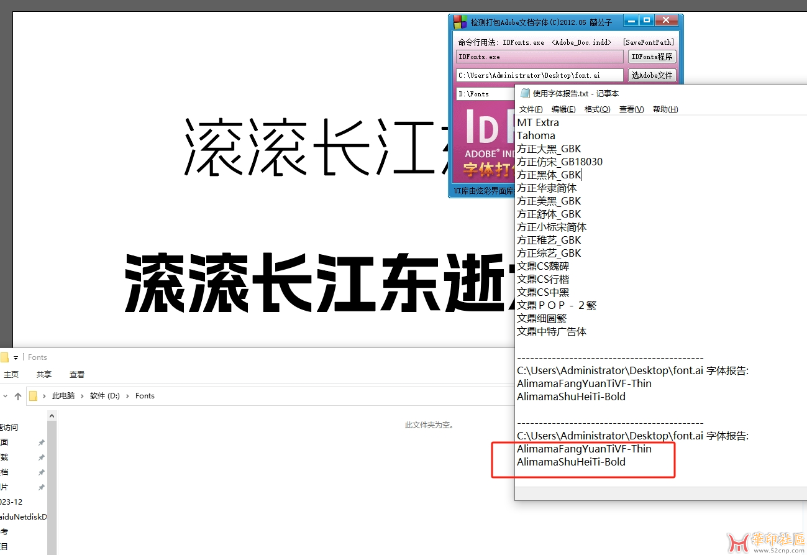The height and width of the screenshot is (555, 807).
Task: Maximize the IDFonts font packer window
Action: pyautogui.click(x=647, y=21)
